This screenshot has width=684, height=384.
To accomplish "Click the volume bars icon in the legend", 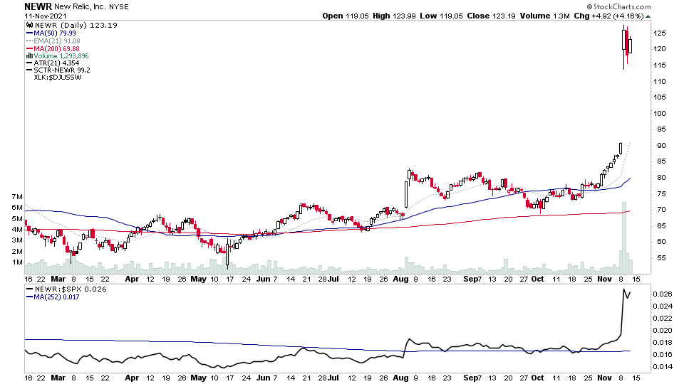I will 30,56.
